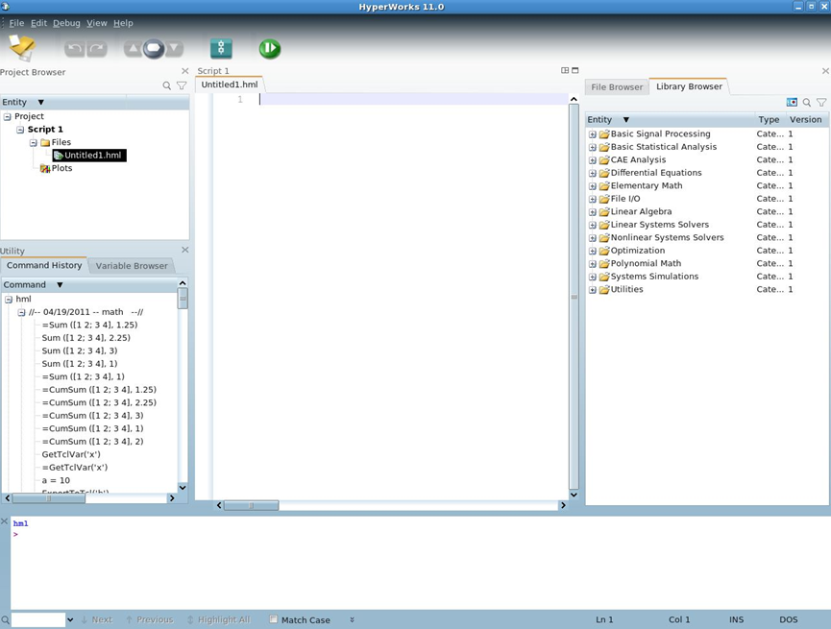The image size is (831, 629).
Task: Open Library Browser Entity column dropdown
Action: 626,120
